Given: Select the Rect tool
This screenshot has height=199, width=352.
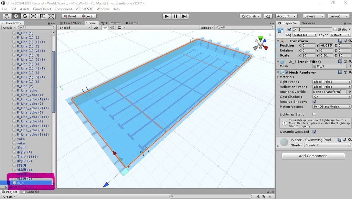Looking at the screenshot, I should point(42,16).
